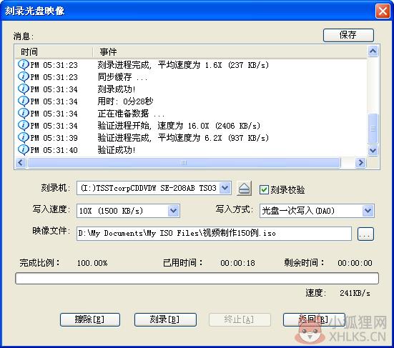Click the burn progress bar
394x348 pixels.
pyautogui.click(x=197, y=278)
